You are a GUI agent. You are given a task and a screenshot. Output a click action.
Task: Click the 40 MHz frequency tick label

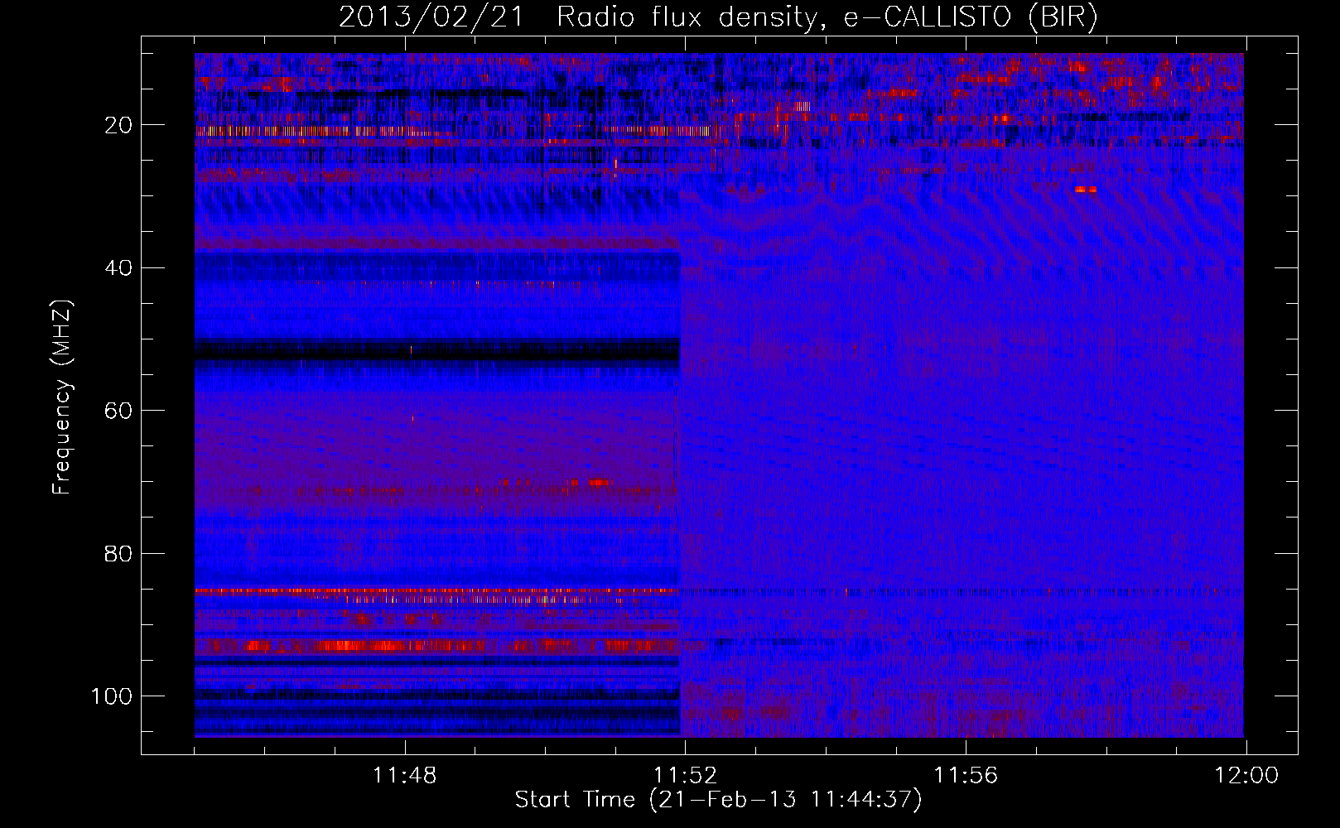[x=118, y=268]
